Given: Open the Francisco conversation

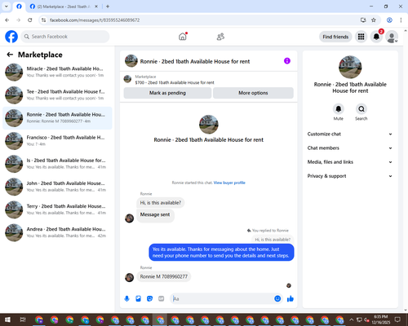Looking at the screenshot, I should pyautogui.click(x=57, y=141).
